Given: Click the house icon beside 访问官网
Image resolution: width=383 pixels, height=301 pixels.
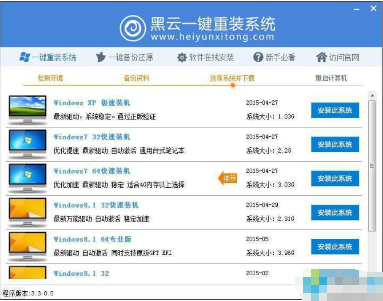Looking at the screenshot, I should pyautogui.click(x=321, y=57).
